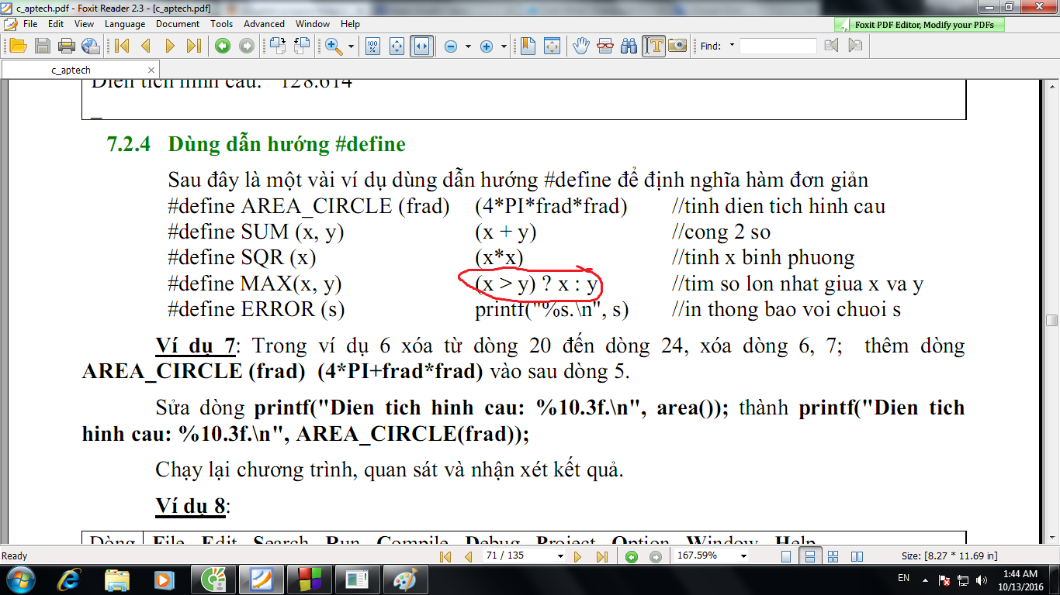Switch to the c_aptech document tab
Screen dimensions: 1060x595
71,70
